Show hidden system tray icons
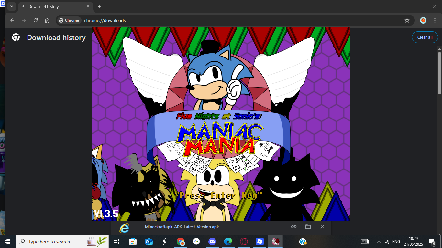The image size is (442, 248). [379, 242]
